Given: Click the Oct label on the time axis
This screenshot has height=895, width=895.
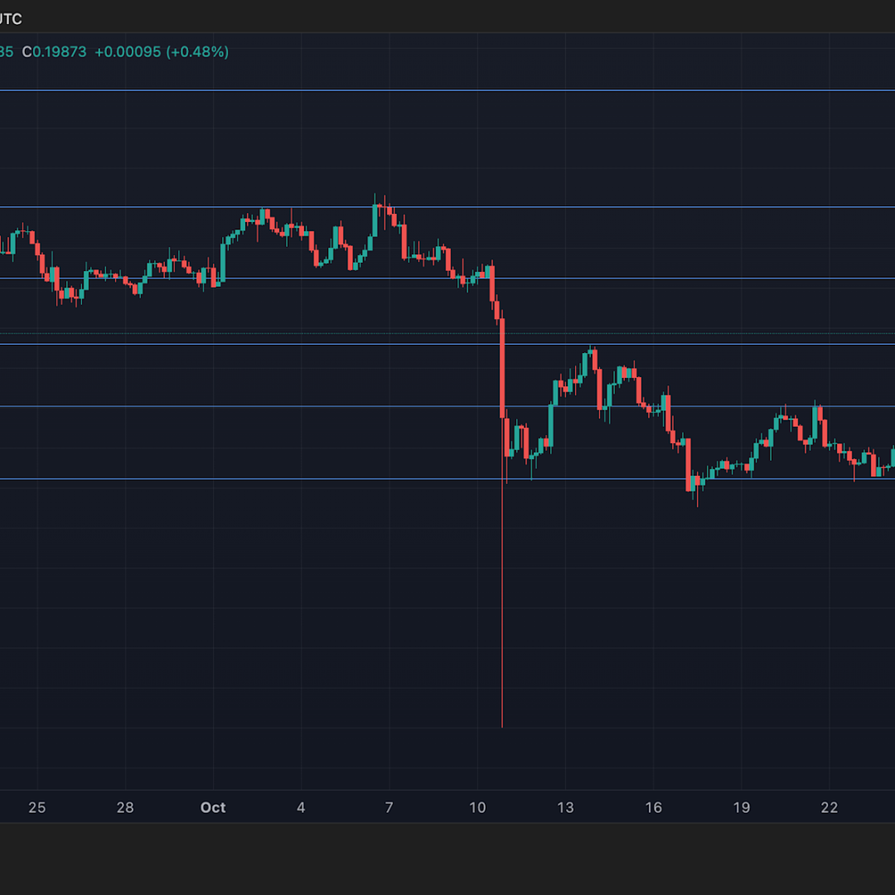Looking at the screenshot, I should point(213,806).
